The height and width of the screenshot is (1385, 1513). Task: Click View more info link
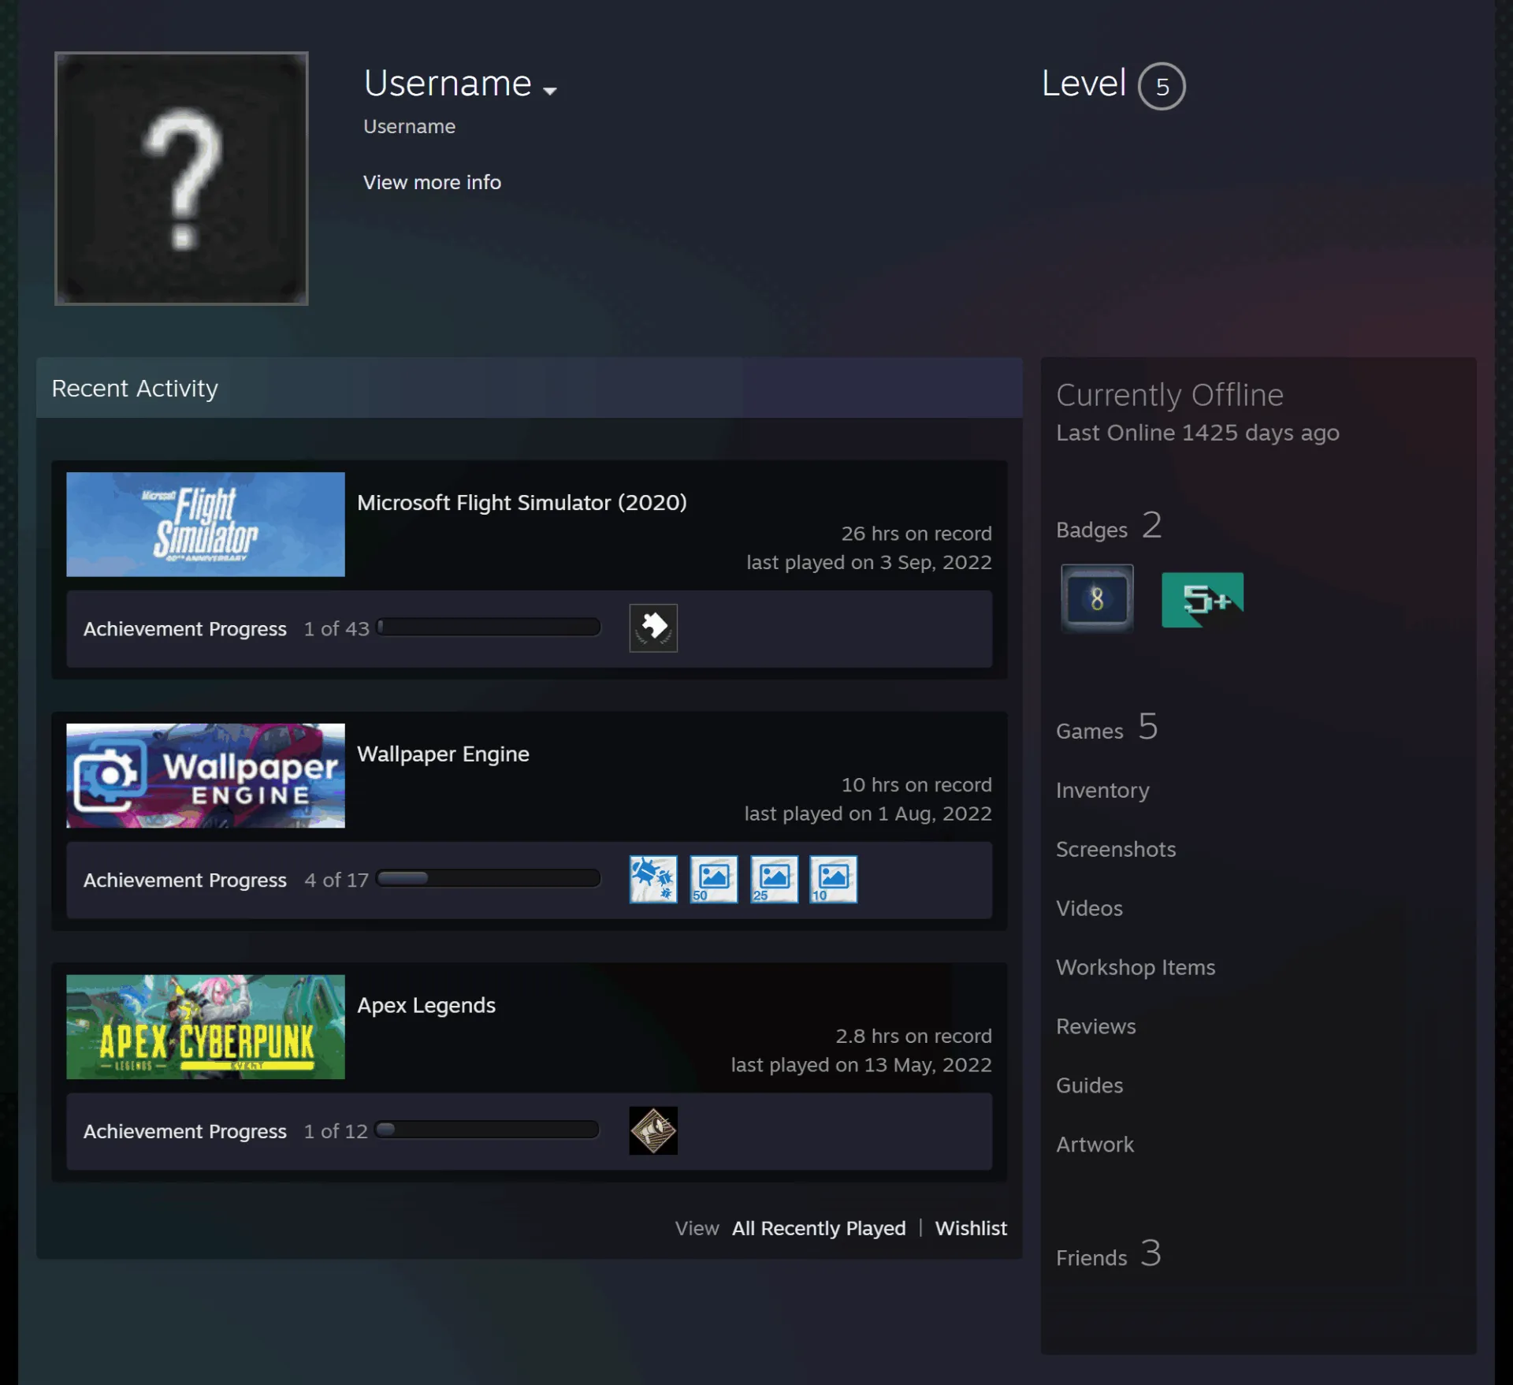432,182
